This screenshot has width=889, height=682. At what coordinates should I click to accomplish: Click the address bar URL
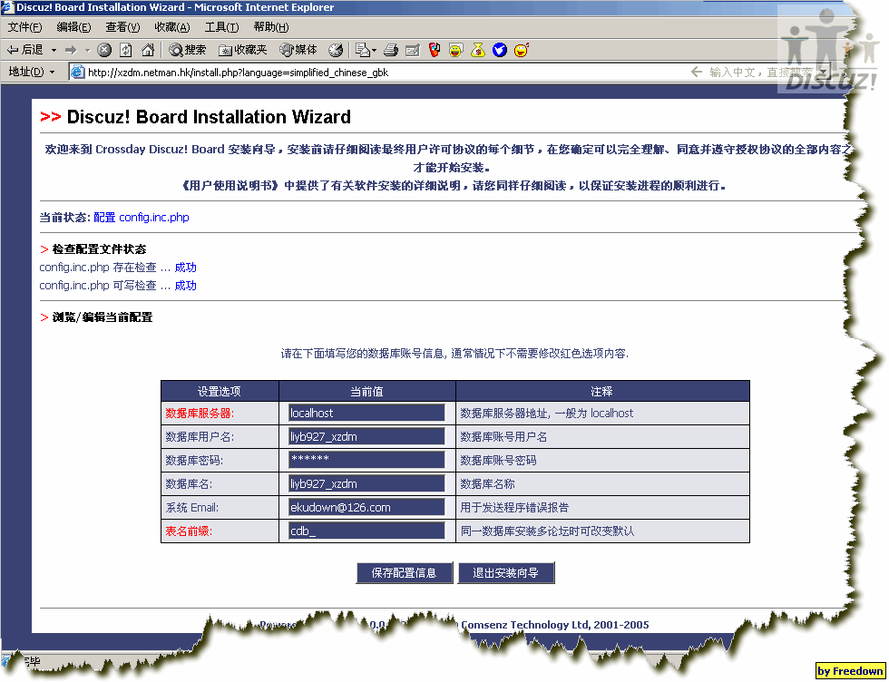click(x=238, y=72)
